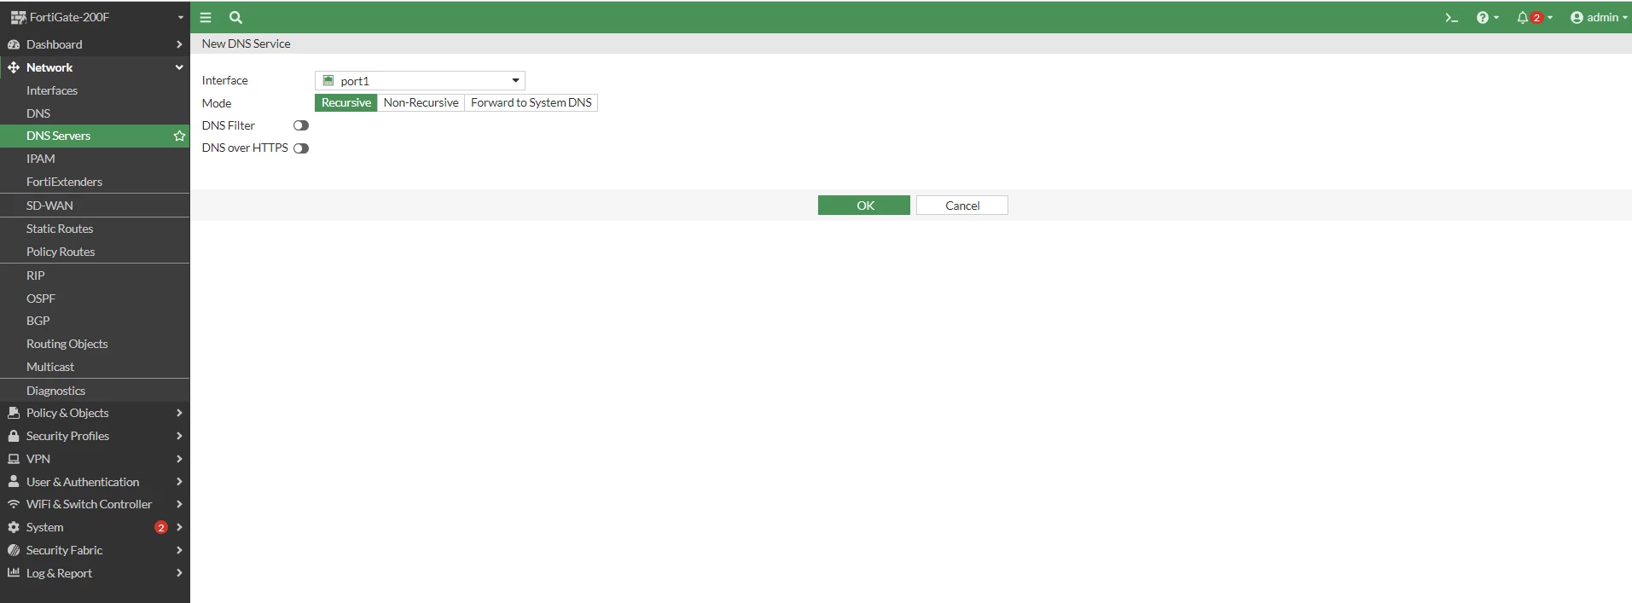This screenshot has height=603, width=1632.
Task: Open the search magnifier icon
Action: (x=236, y=17)
